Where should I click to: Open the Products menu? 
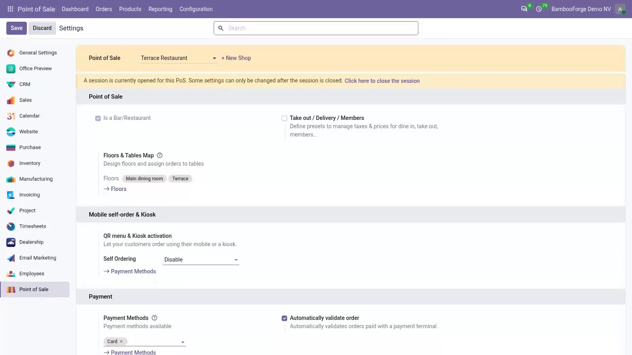click(x=130, y=9)
